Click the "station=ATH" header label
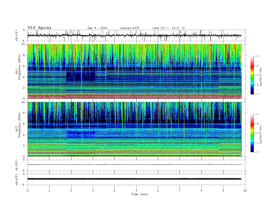The image size is (276, 214). (129, 28)
